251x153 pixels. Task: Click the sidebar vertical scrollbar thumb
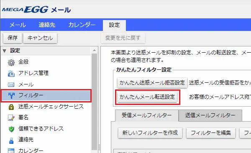(95, 102)
